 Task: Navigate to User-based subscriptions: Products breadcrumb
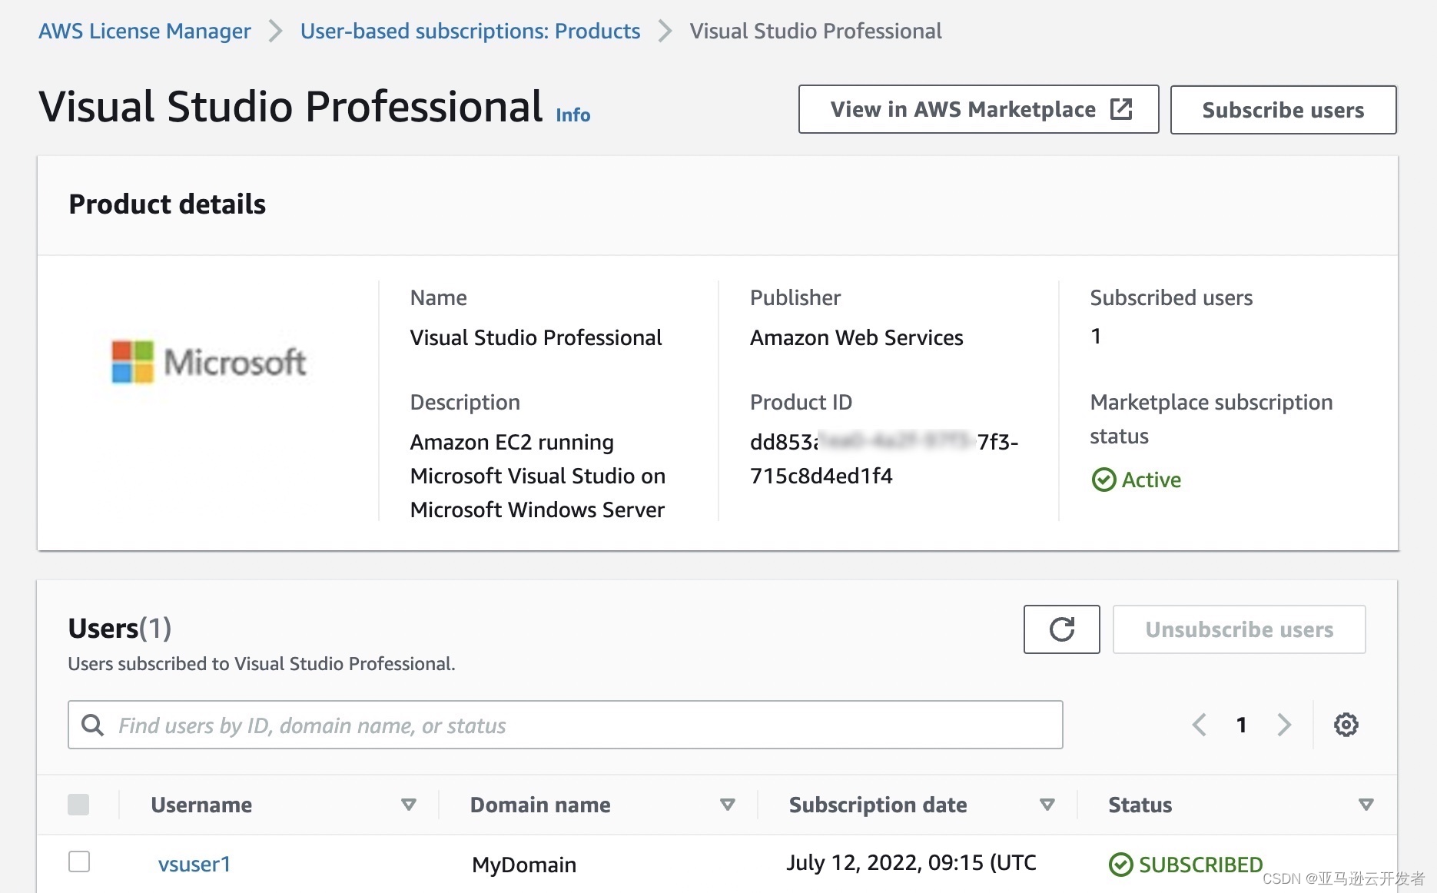point(470,31)
